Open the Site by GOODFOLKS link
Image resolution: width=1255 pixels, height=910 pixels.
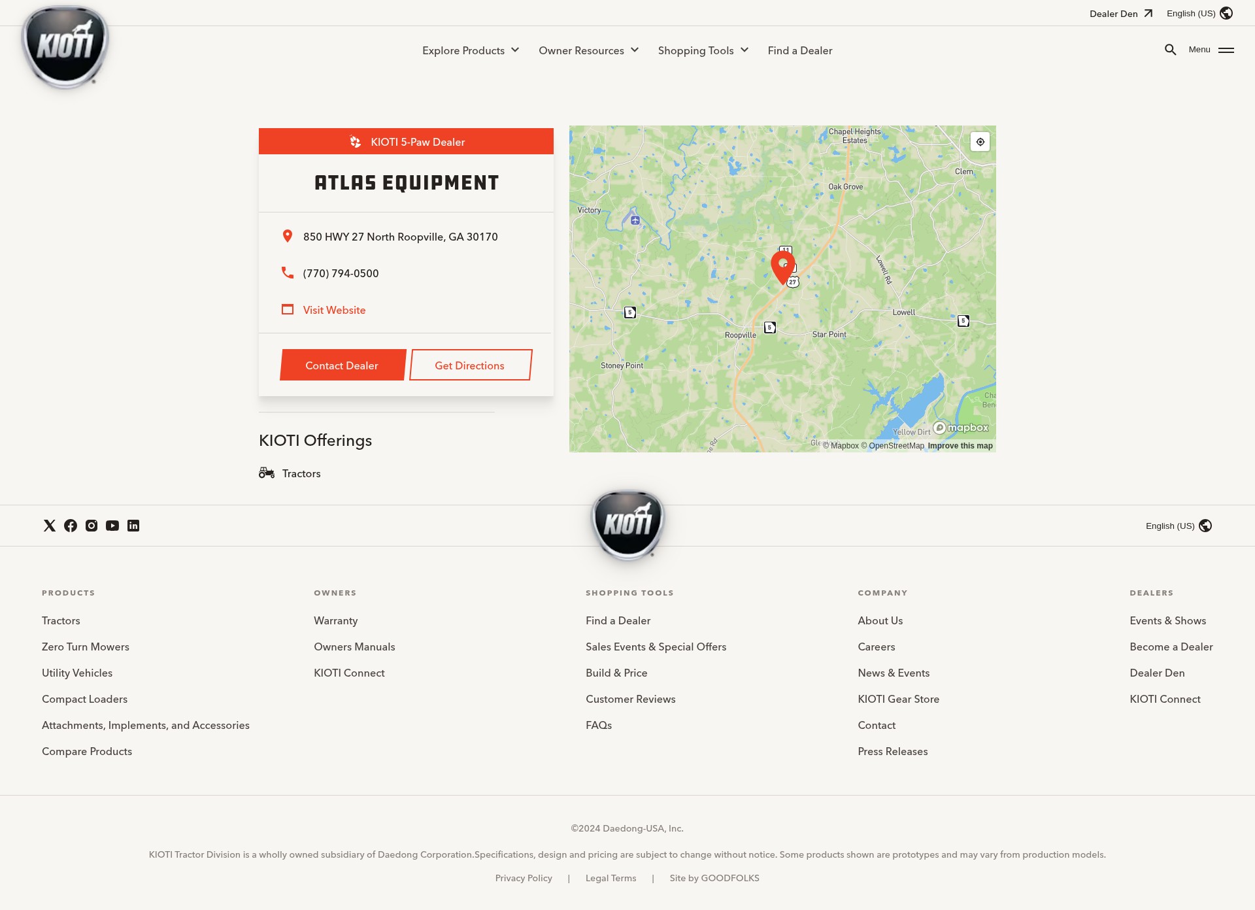pos(714,878)
